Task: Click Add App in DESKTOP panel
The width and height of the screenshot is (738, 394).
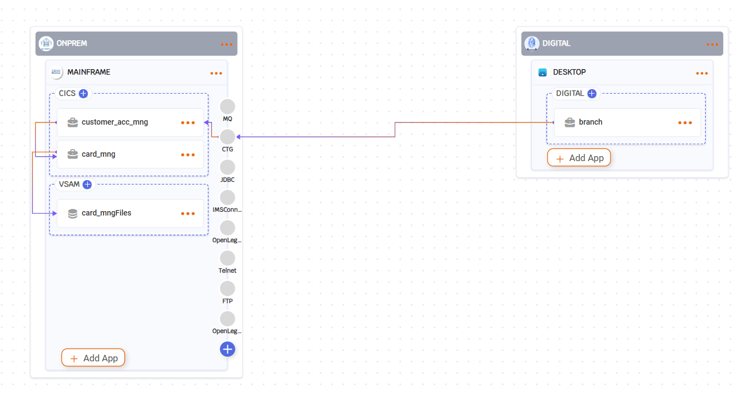Action: click(x=579, y=158)
